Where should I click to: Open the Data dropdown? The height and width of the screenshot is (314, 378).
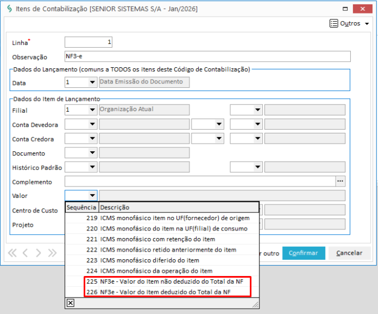[92, 82]
